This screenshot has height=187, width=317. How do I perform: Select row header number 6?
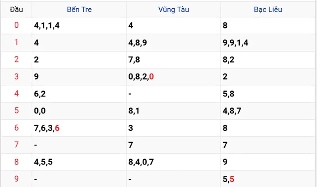point(16,128)
